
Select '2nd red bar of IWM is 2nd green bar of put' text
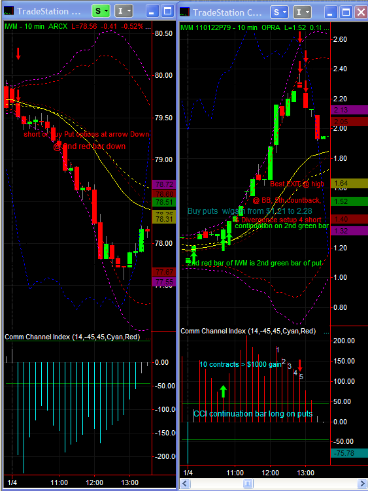pos(255,263)
